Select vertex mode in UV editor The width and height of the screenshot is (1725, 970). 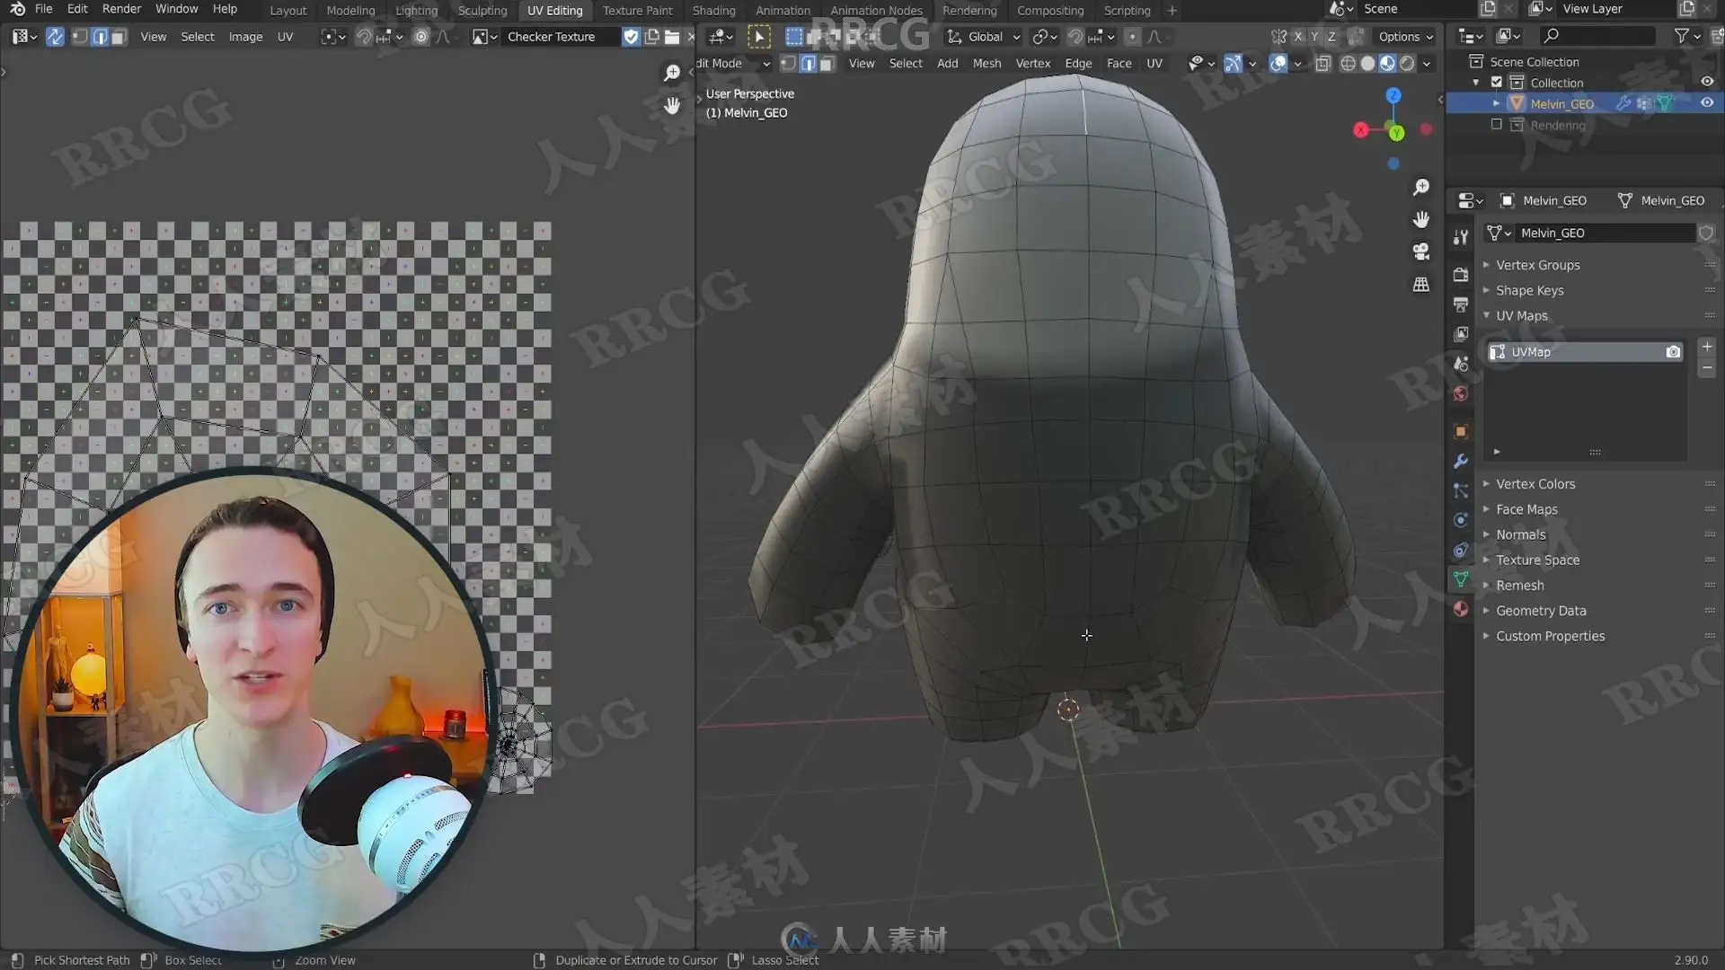(80, 37)
